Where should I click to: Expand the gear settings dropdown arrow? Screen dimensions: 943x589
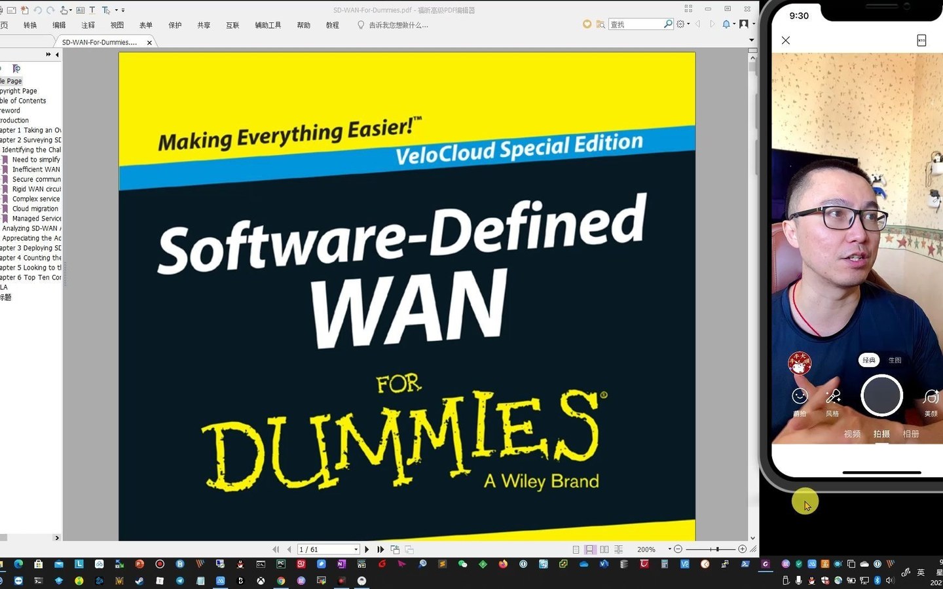pyautogui.click(x=688, y=24)
